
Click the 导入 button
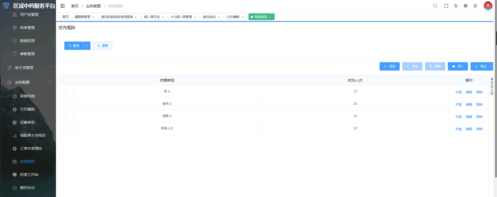click(x=458, y=66)
